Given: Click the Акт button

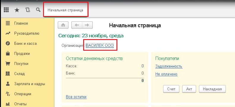Looking at the screenshot, I should click(189, 89).
